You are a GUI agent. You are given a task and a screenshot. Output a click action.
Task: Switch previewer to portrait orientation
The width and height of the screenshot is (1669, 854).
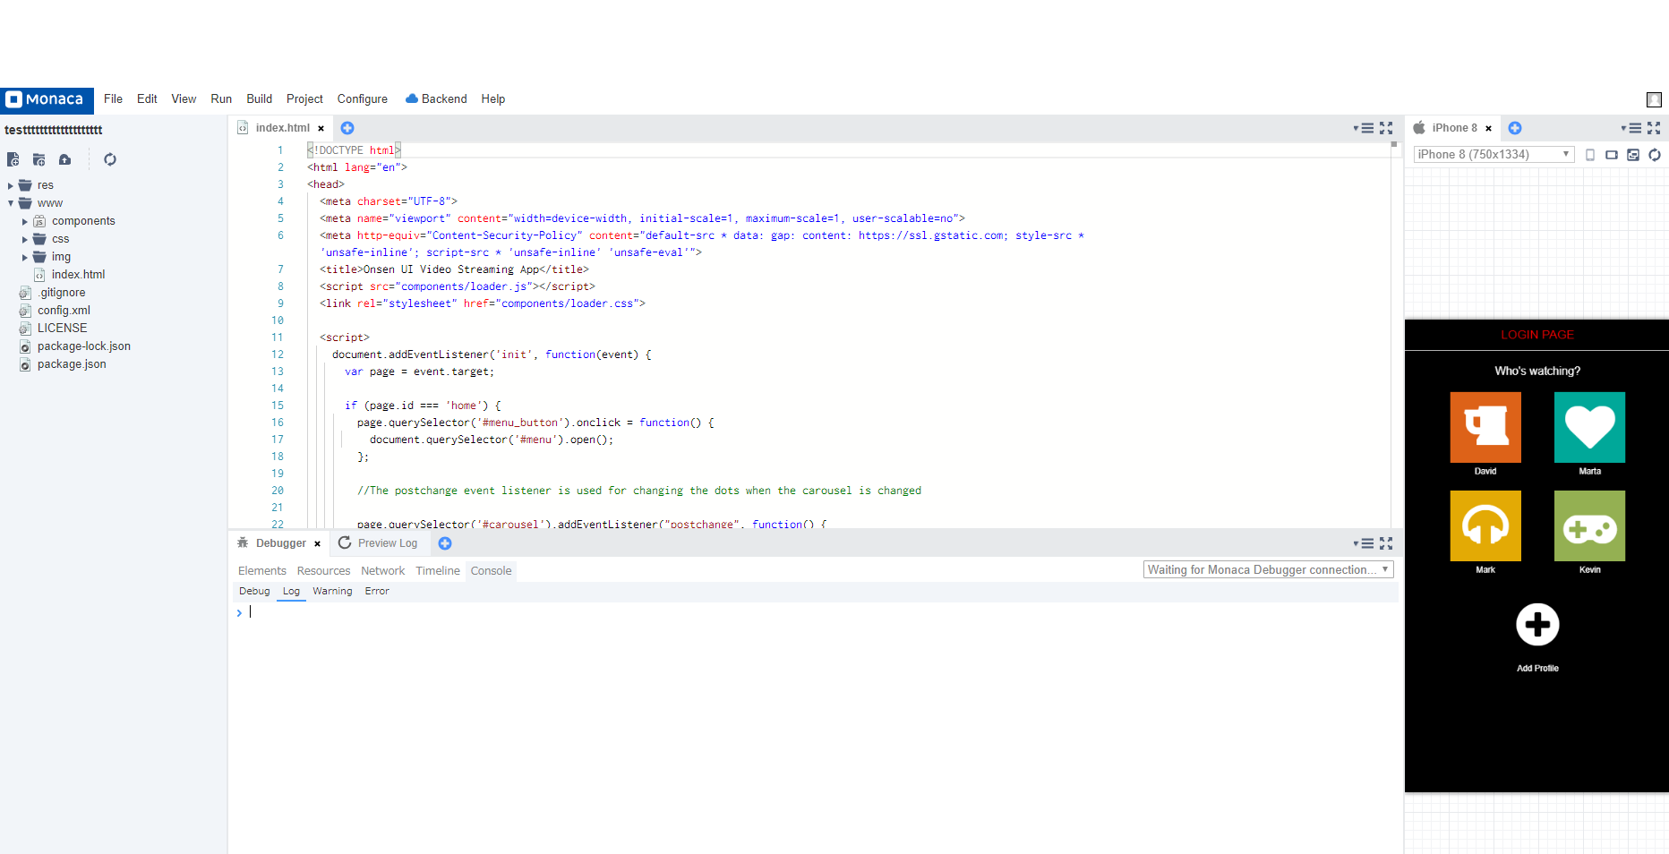click(1590, 155)
